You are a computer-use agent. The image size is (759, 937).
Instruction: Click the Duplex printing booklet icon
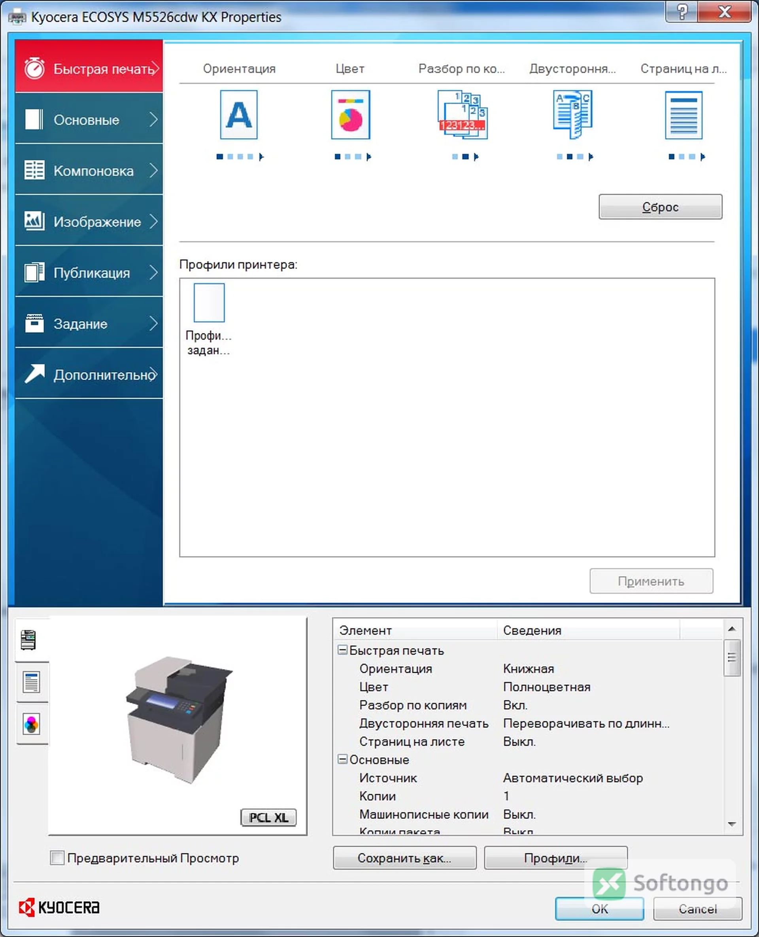pyautogui.click(x=573, y=115)
